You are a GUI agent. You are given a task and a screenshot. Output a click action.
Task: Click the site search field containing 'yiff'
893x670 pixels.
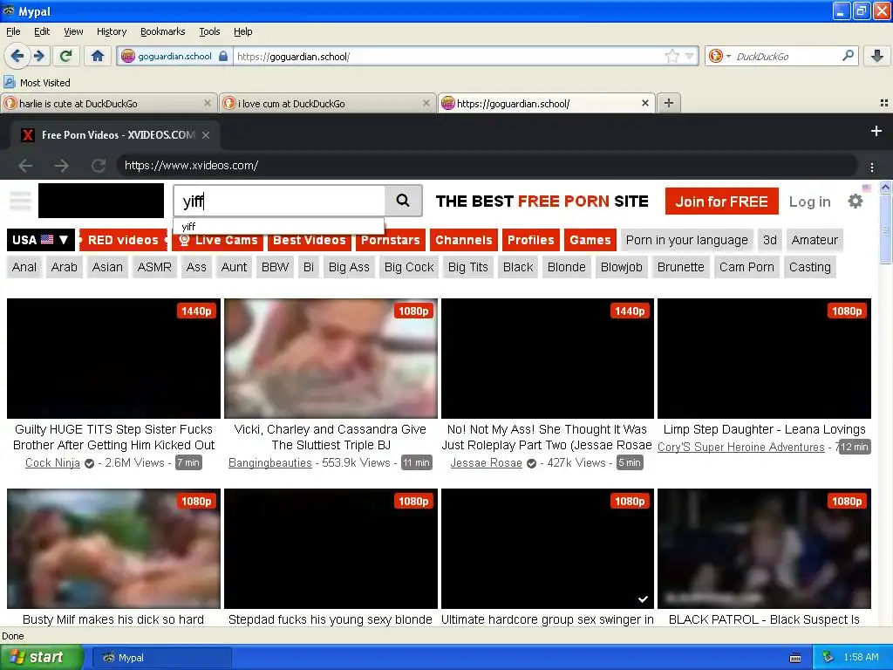279,201
